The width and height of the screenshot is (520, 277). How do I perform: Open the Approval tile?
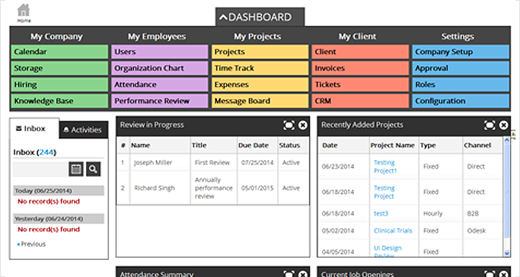pyautogui.click(x=461, y=68)
